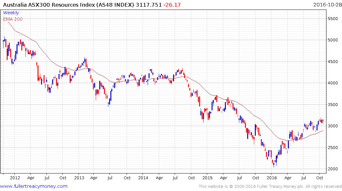Click the 3000 price axis label

(333, 126)
